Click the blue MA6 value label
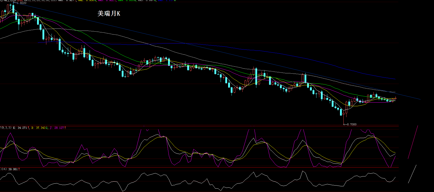 167,1
